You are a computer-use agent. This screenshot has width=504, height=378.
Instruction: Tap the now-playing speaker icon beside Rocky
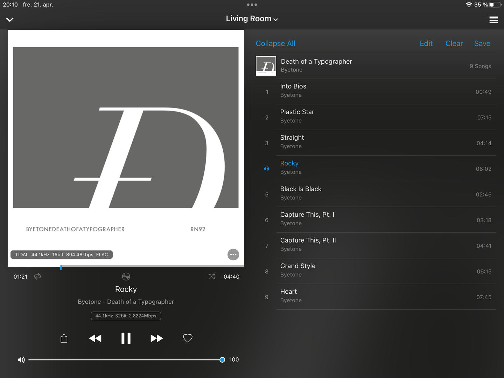pos(266,169)
